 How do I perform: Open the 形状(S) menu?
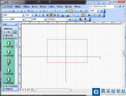click(x=60, y=7)
